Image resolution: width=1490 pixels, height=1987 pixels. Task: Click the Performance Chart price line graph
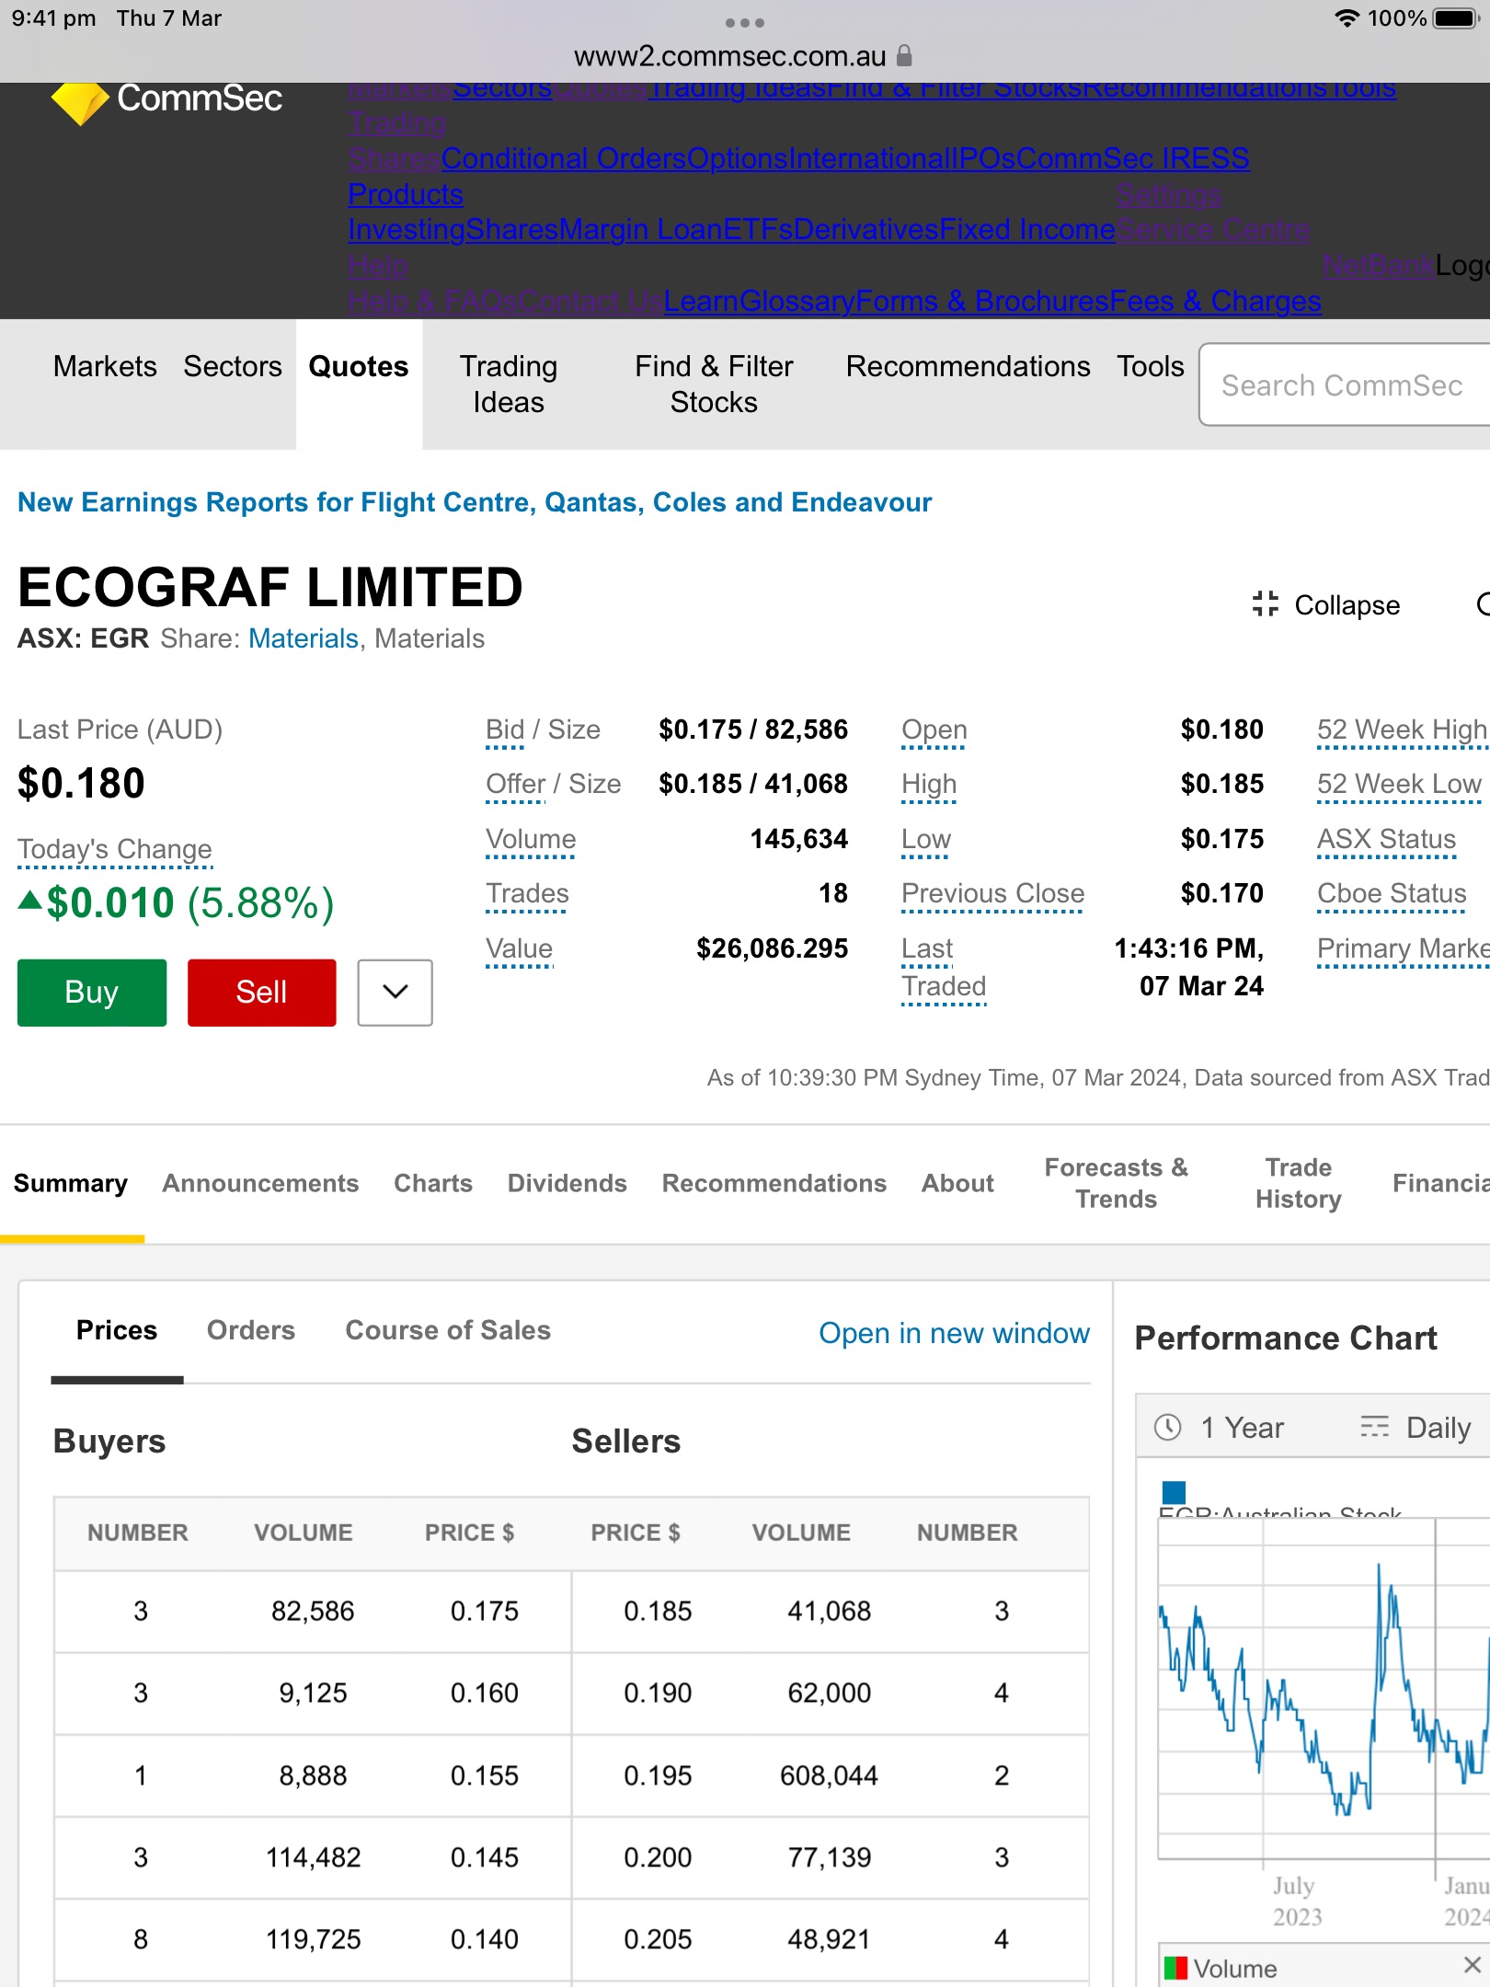click(1324, 1688)
